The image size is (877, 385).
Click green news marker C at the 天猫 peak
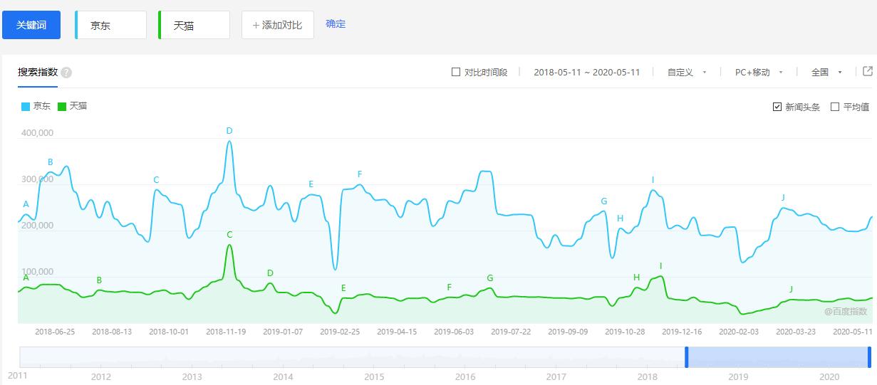tap(229, 235)
